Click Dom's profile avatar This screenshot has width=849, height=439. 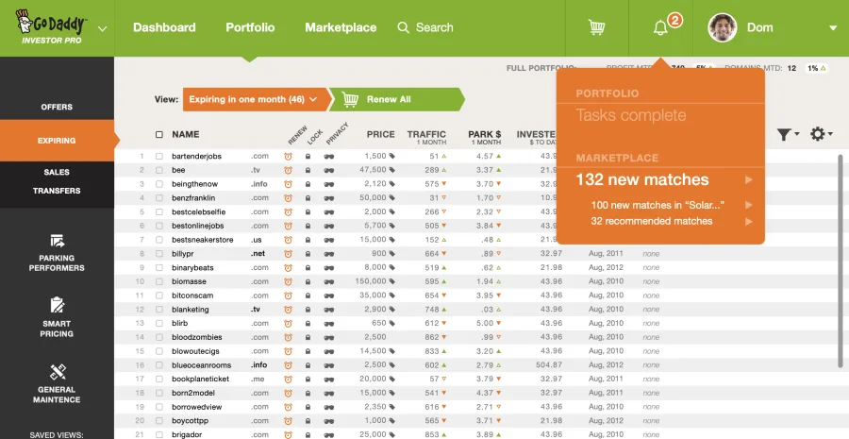pyautogui.click(x=723, y=27)
